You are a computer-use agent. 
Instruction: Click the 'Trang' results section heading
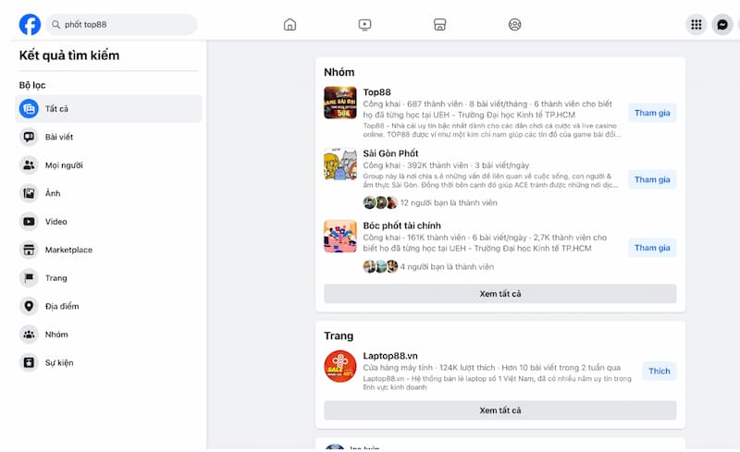tap(339, 336)
